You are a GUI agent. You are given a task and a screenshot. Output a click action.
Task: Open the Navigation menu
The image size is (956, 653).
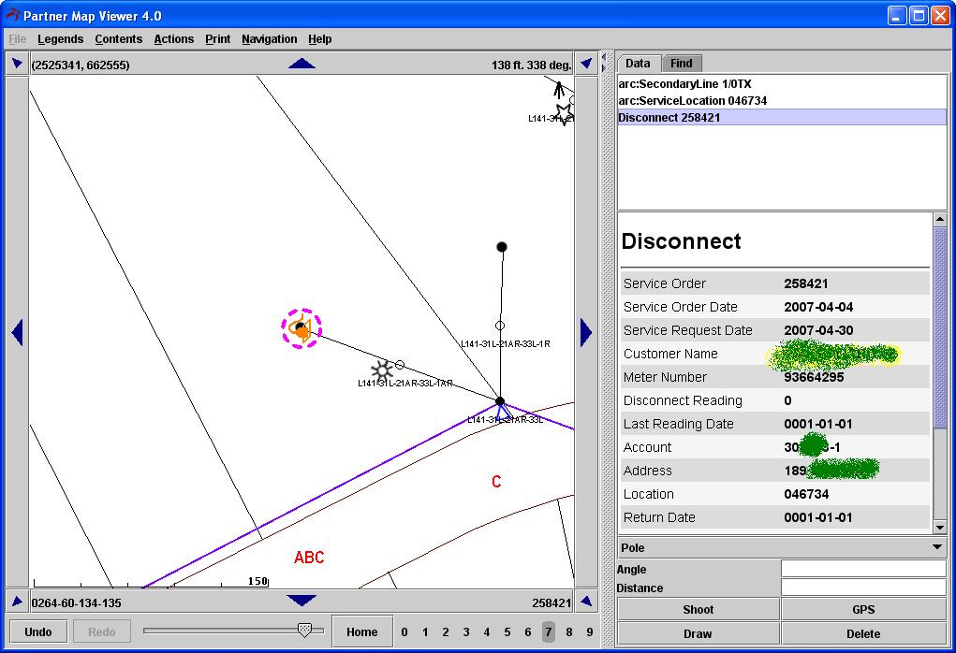tap(269, 39)
